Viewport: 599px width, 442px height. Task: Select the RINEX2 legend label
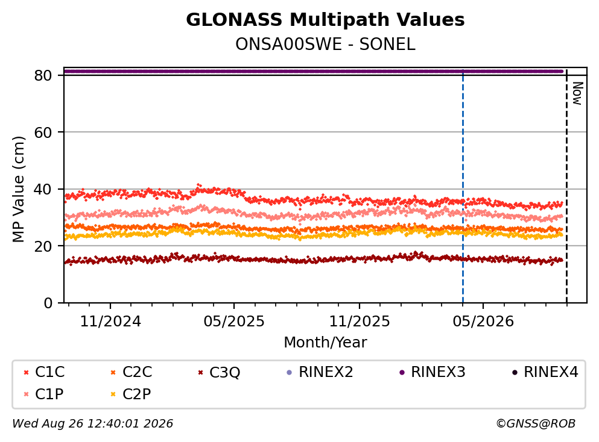point(326,372)
